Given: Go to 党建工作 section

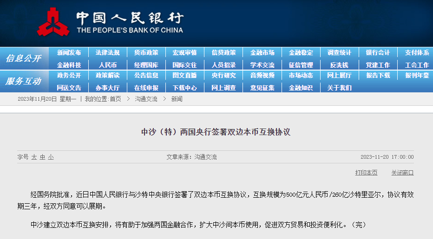Looking at the screenshot, I should click(378, 65).
